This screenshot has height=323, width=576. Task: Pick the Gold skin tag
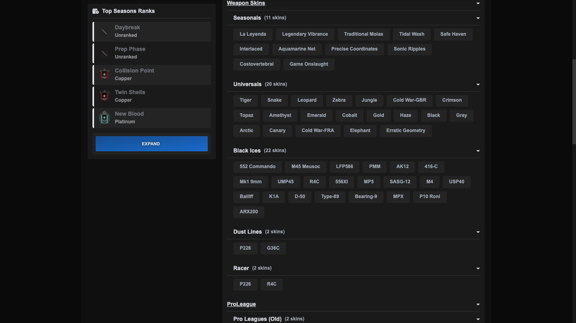pyautogui.click(x=378, y=115)
